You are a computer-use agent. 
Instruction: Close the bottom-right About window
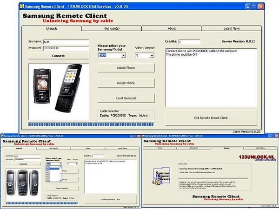click(x=277, y=136)
